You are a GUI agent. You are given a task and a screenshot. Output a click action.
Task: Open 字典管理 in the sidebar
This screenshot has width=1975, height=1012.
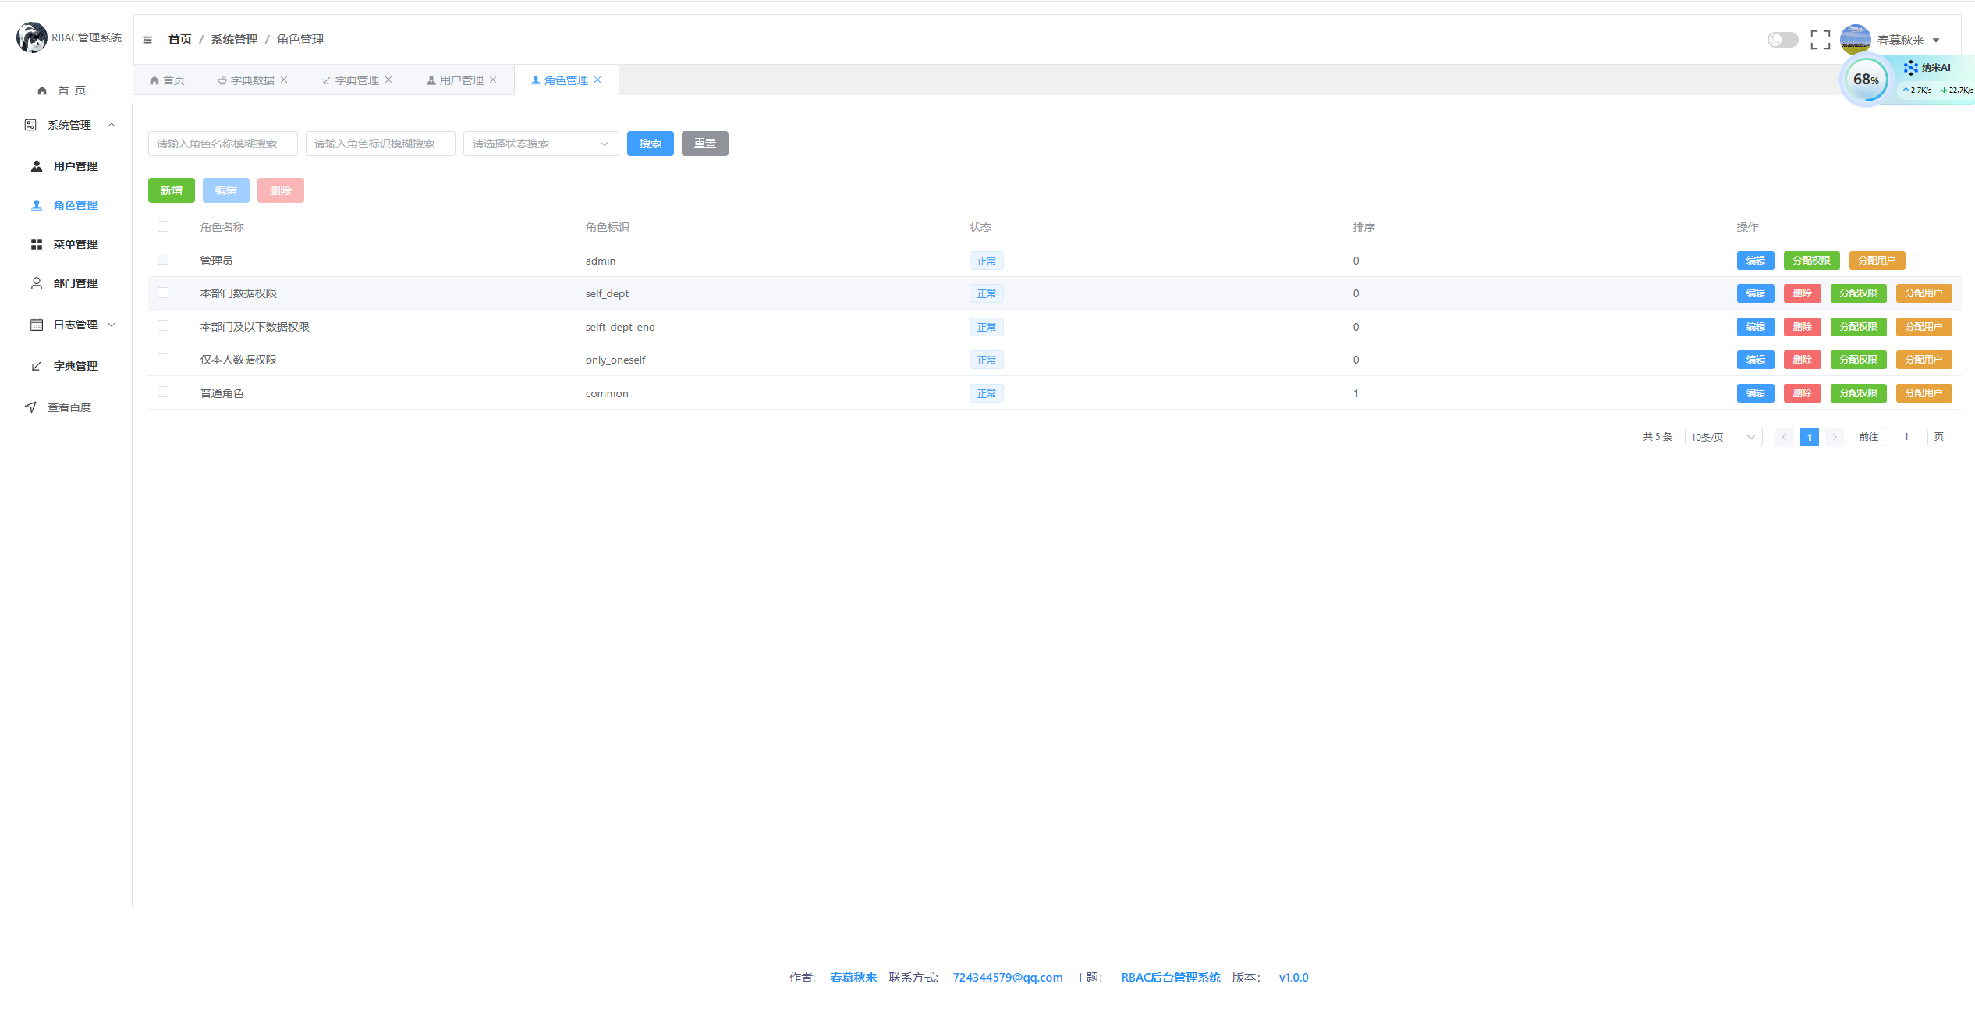point(75,366)
